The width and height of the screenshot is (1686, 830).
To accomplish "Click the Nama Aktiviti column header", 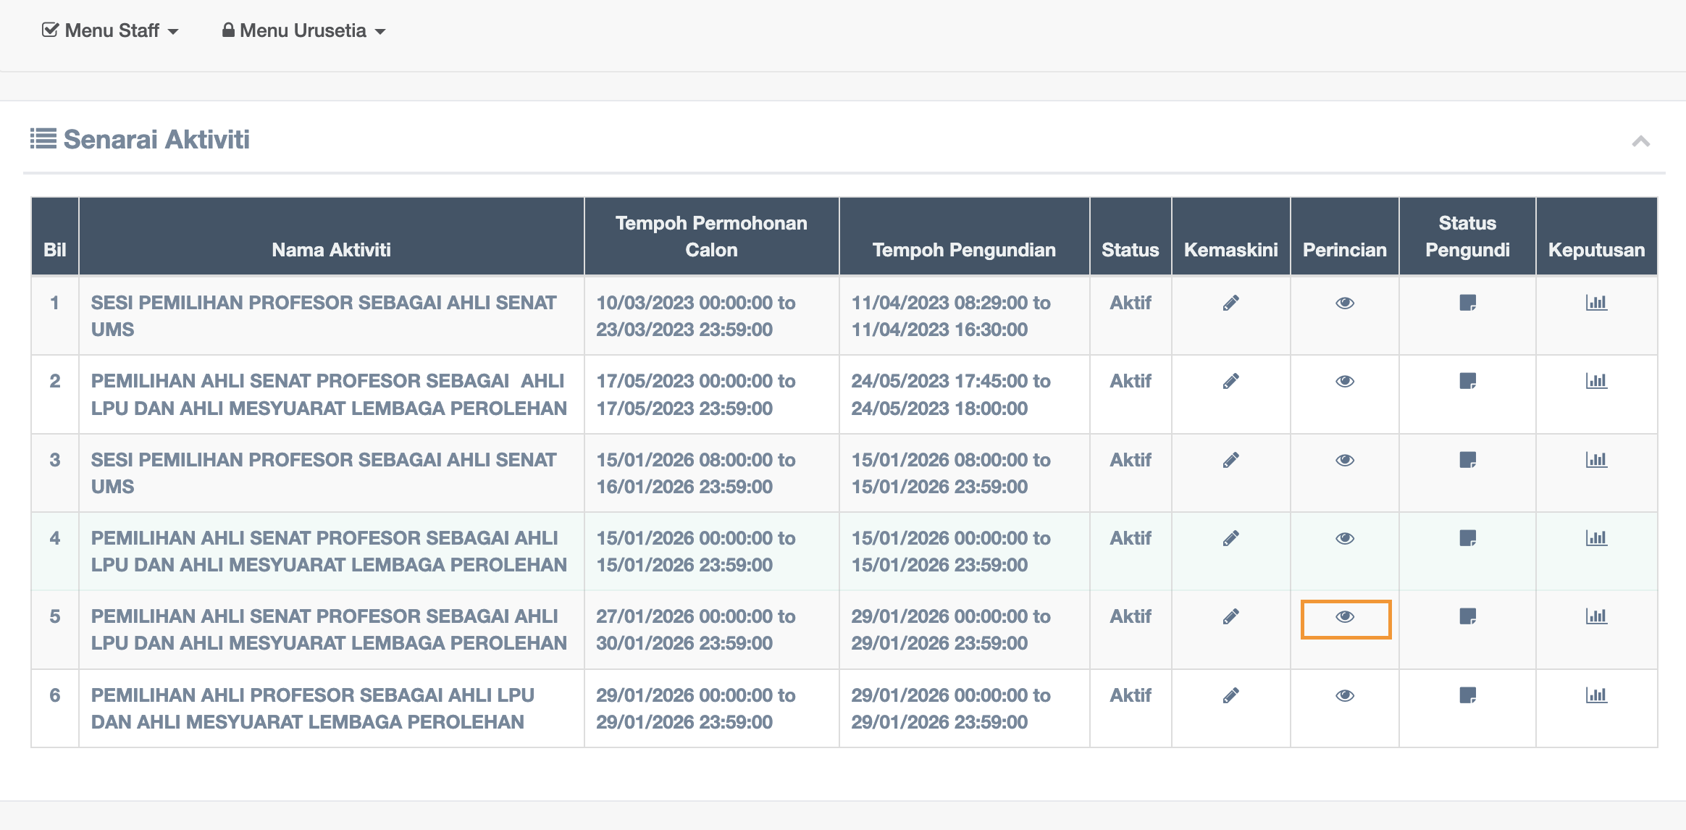I will click(x=331, y=250).
